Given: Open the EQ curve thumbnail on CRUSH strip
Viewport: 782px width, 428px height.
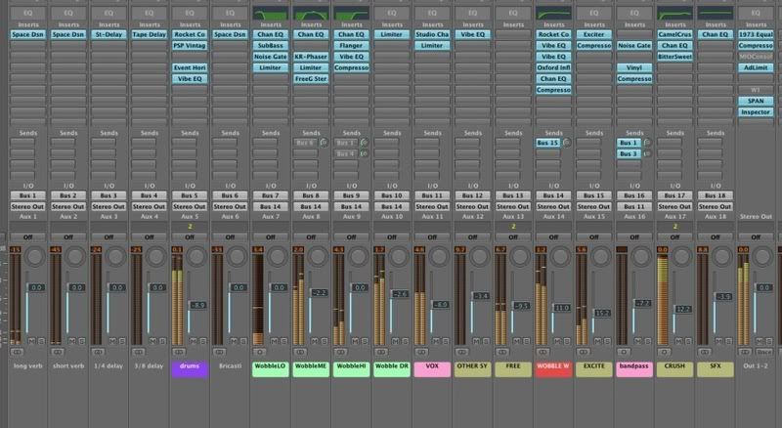Looking at the screenshot, I should click(x=674, y=13).
